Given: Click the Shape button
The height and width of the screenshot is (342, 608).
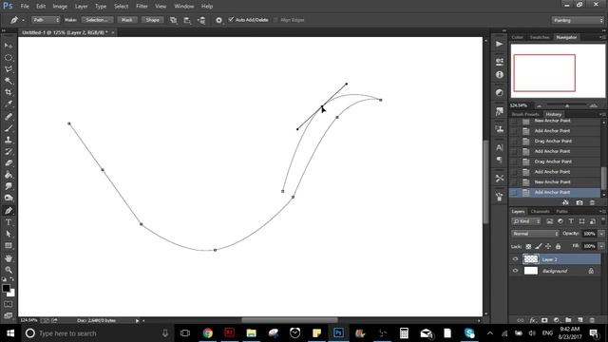Looking at the screenshot, I should pyautogui.click(x=152, y=20).
